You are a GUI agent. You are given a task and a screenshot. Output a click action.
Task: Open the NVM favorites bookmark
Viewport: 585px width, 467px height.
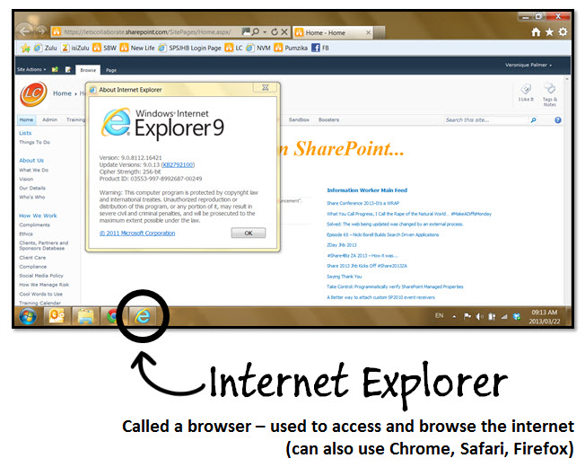[258, 48]
